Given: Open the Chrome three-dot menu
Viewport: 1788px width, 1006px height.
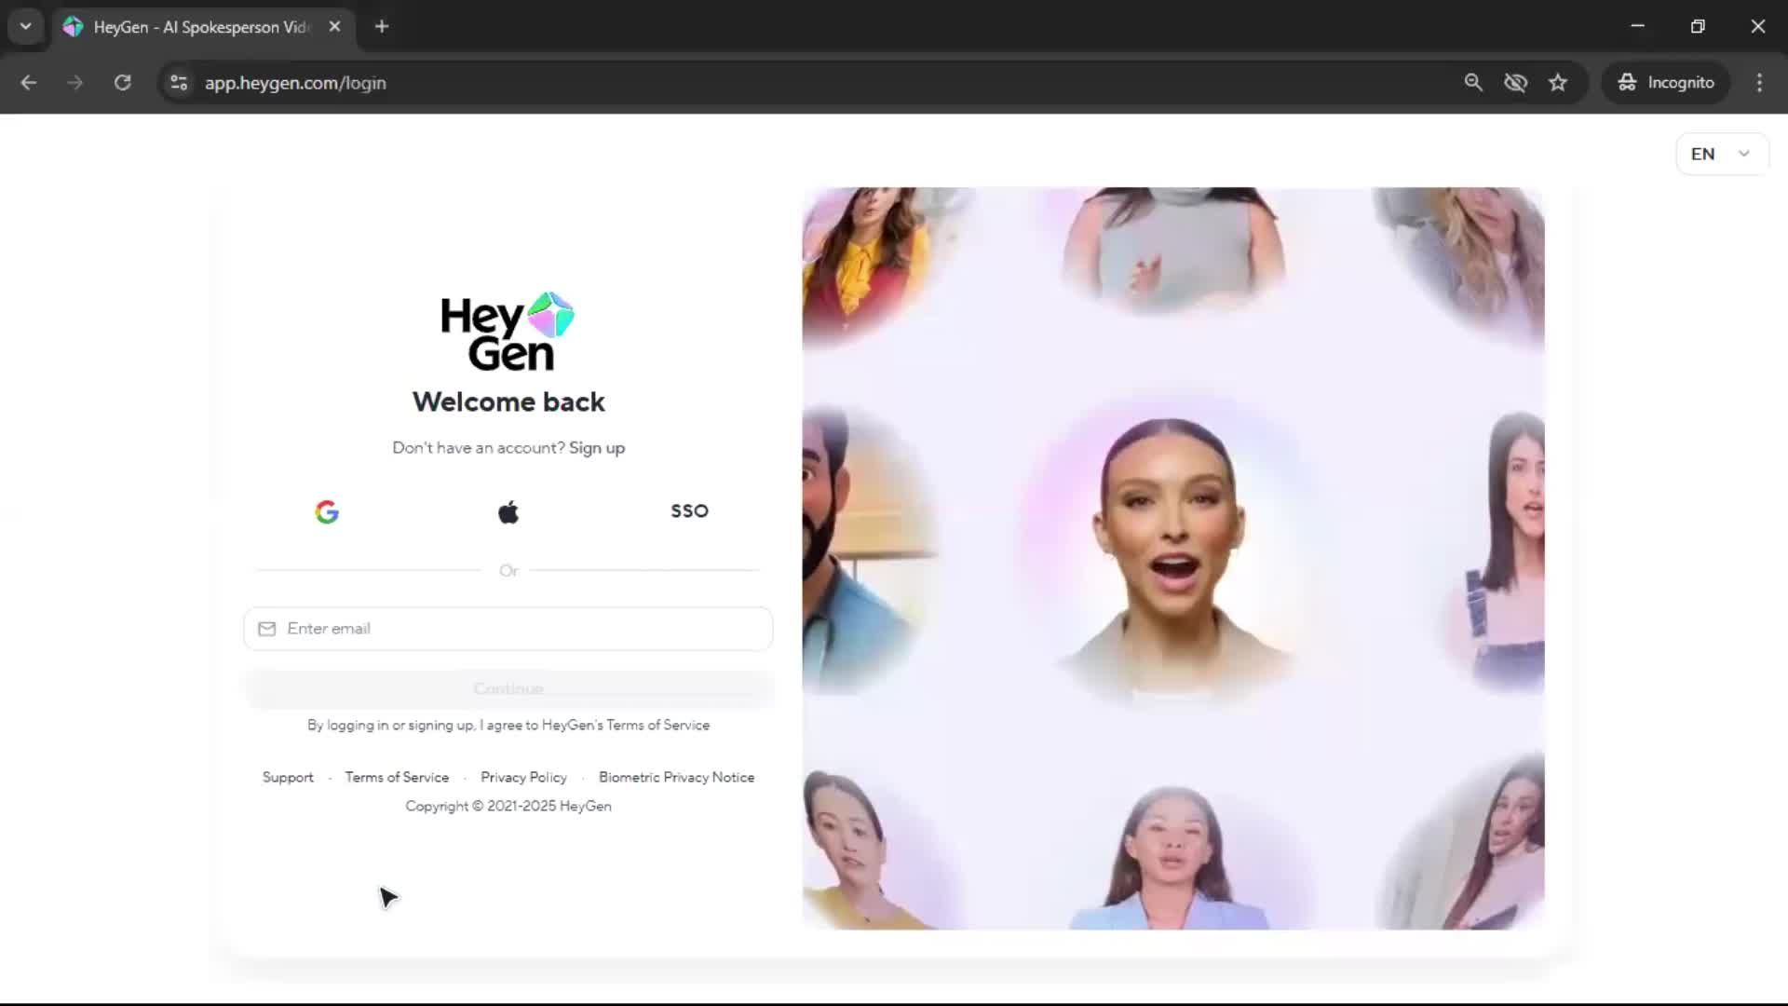Looking at the screenshot, I should [x=1759, y=83].
